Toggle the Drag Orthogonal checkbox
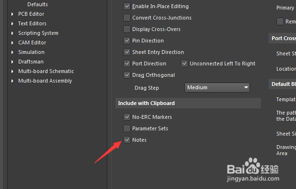 tap(127, 75)
